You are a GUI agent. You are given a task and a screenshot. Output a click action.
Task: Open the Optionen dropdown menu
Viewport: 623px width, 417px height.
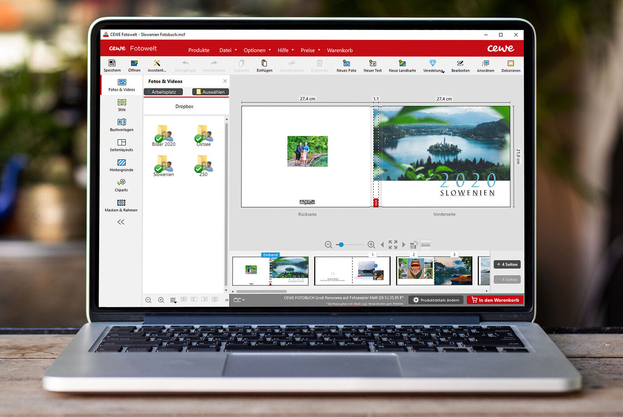257,50
